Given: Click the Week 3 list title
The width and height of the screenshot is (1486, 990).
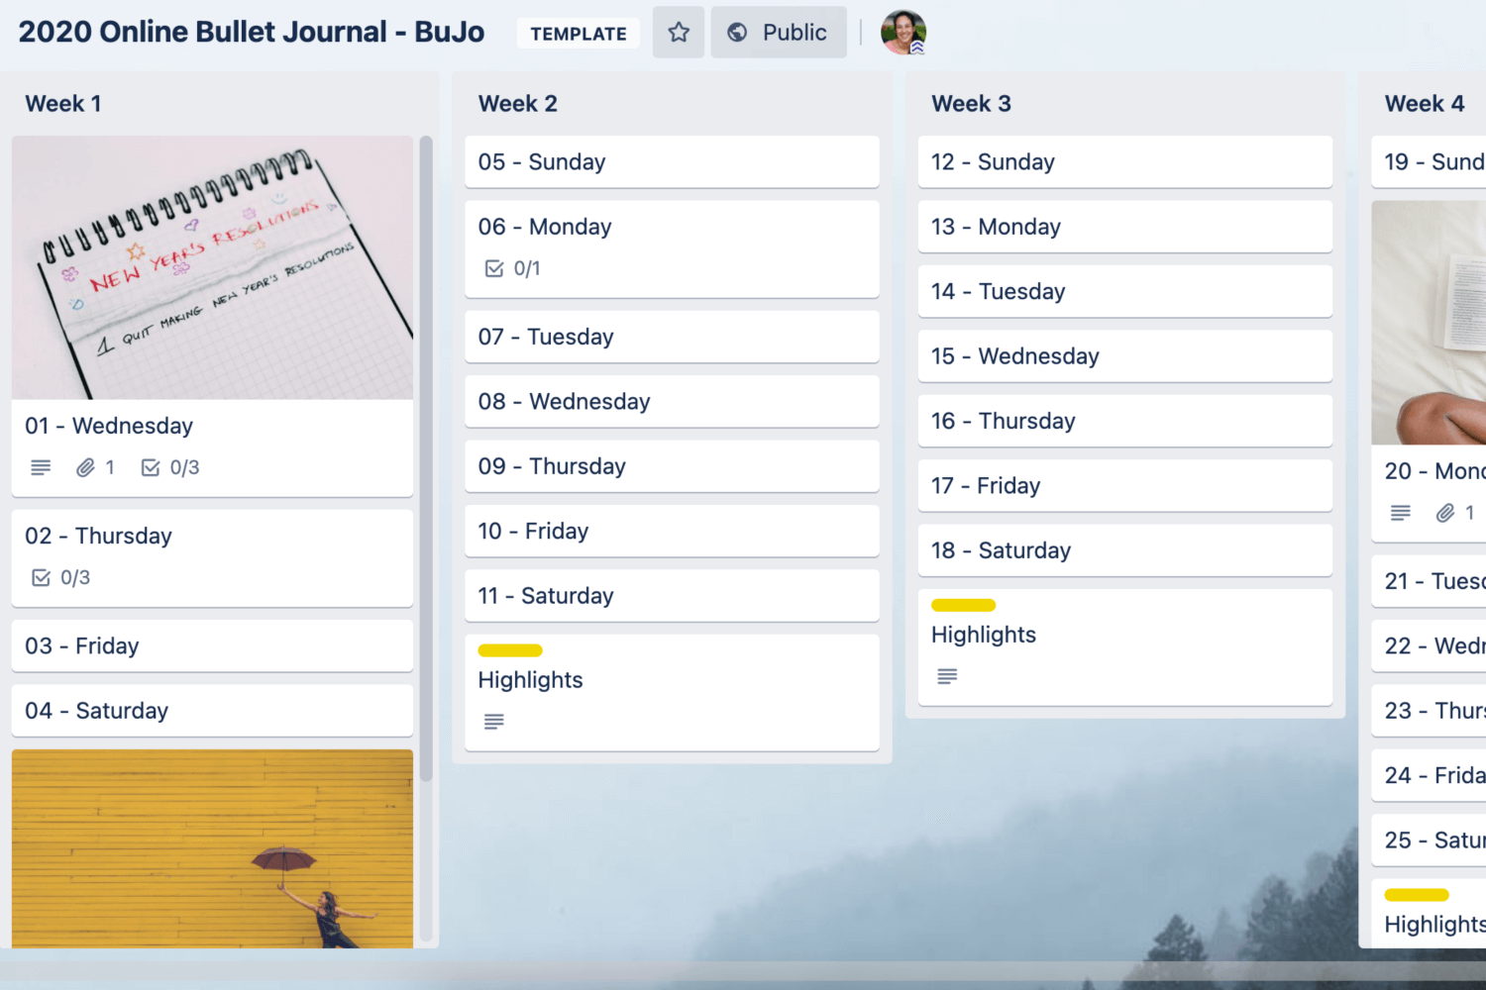Looking at the screenshot, I should coord(971,103).
